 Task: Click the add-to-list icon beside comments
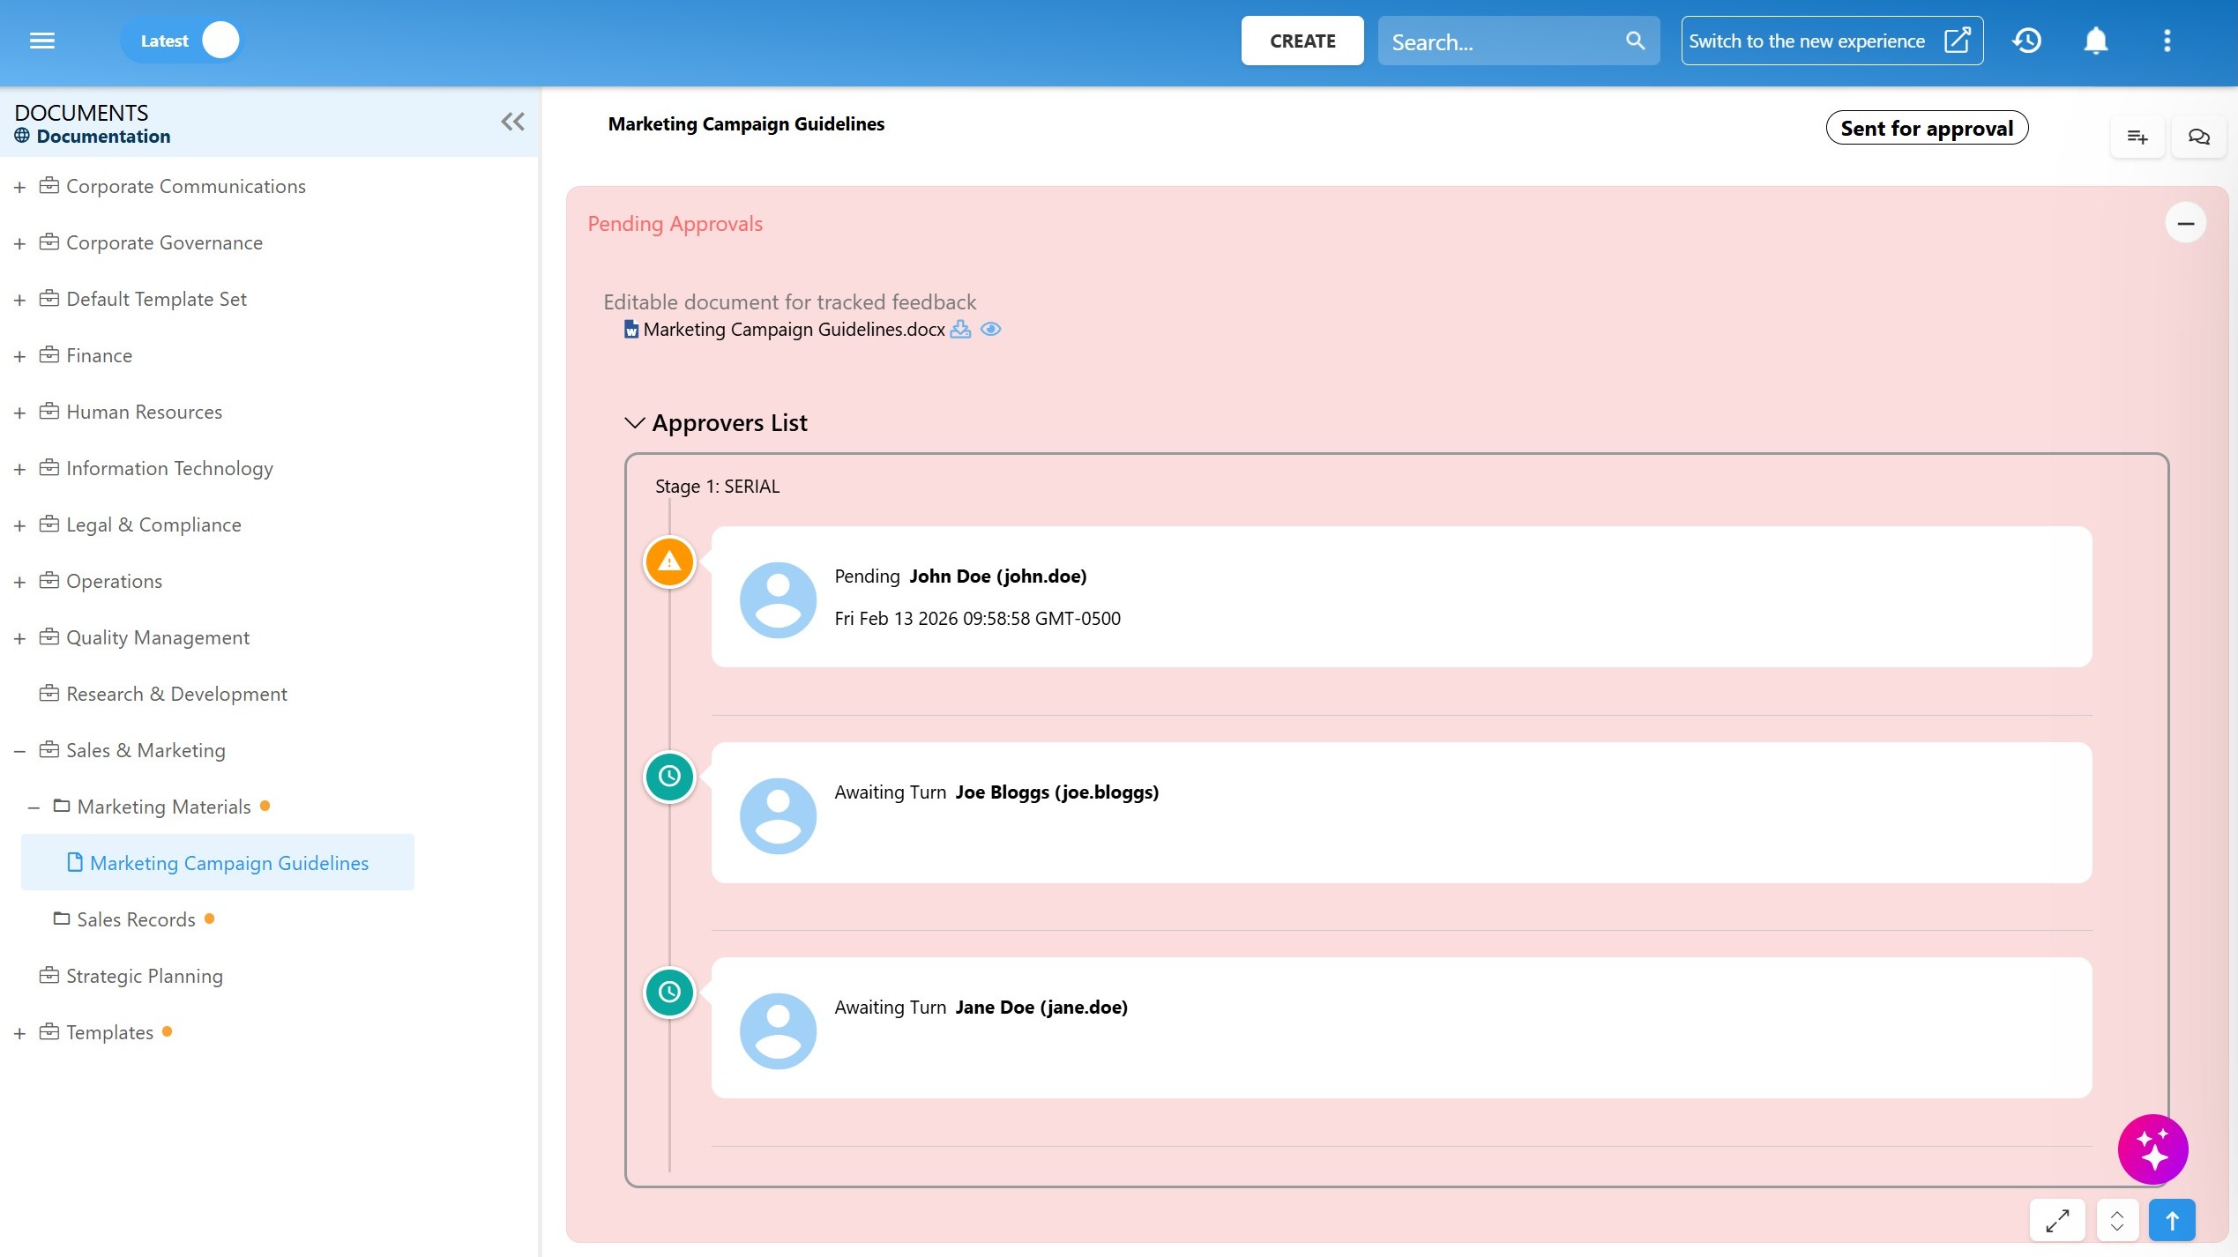2137,137
